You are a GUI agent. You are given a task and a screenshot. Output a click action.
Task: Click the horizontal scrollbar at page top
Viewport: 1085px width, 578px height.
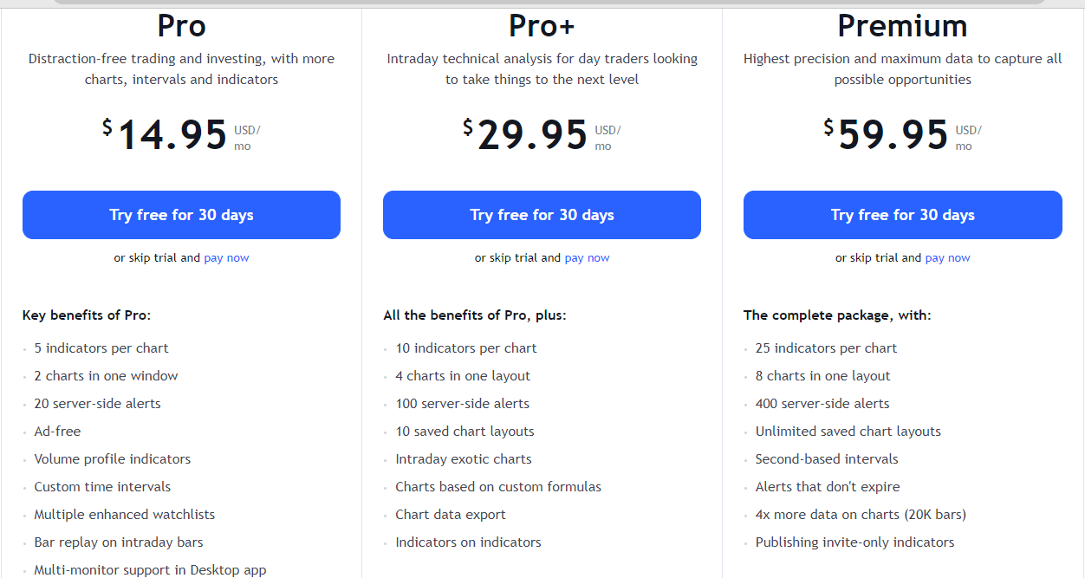pos(550,2)
